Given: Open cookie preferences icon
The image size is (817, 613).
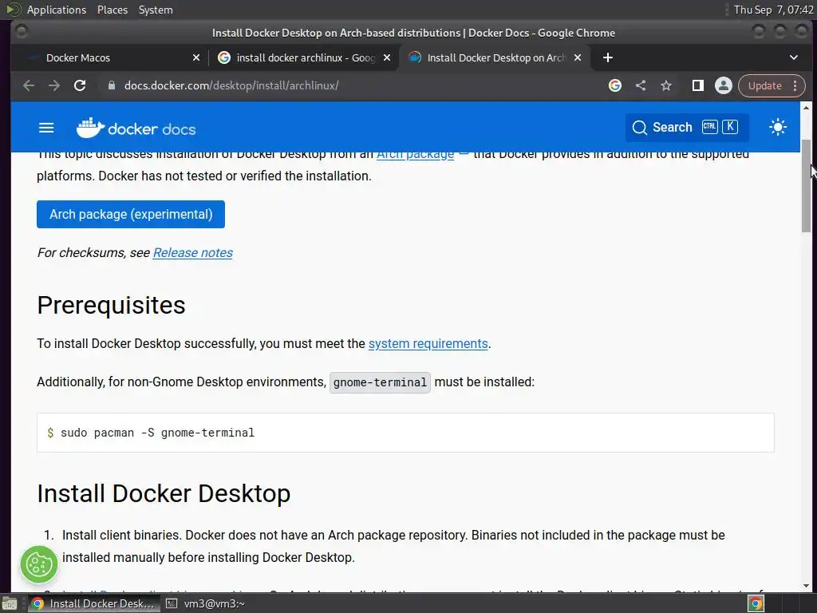Looking at the screenshot, I should coord(39,564).
